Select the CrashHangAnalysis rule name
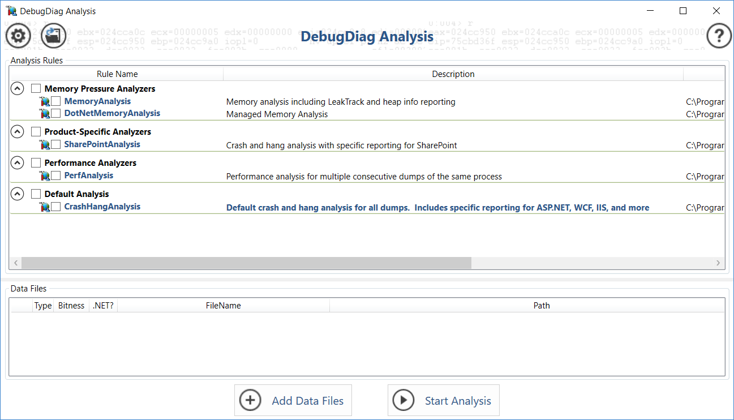734x420 pixels. pyautogui.click(x=102, y=207)
